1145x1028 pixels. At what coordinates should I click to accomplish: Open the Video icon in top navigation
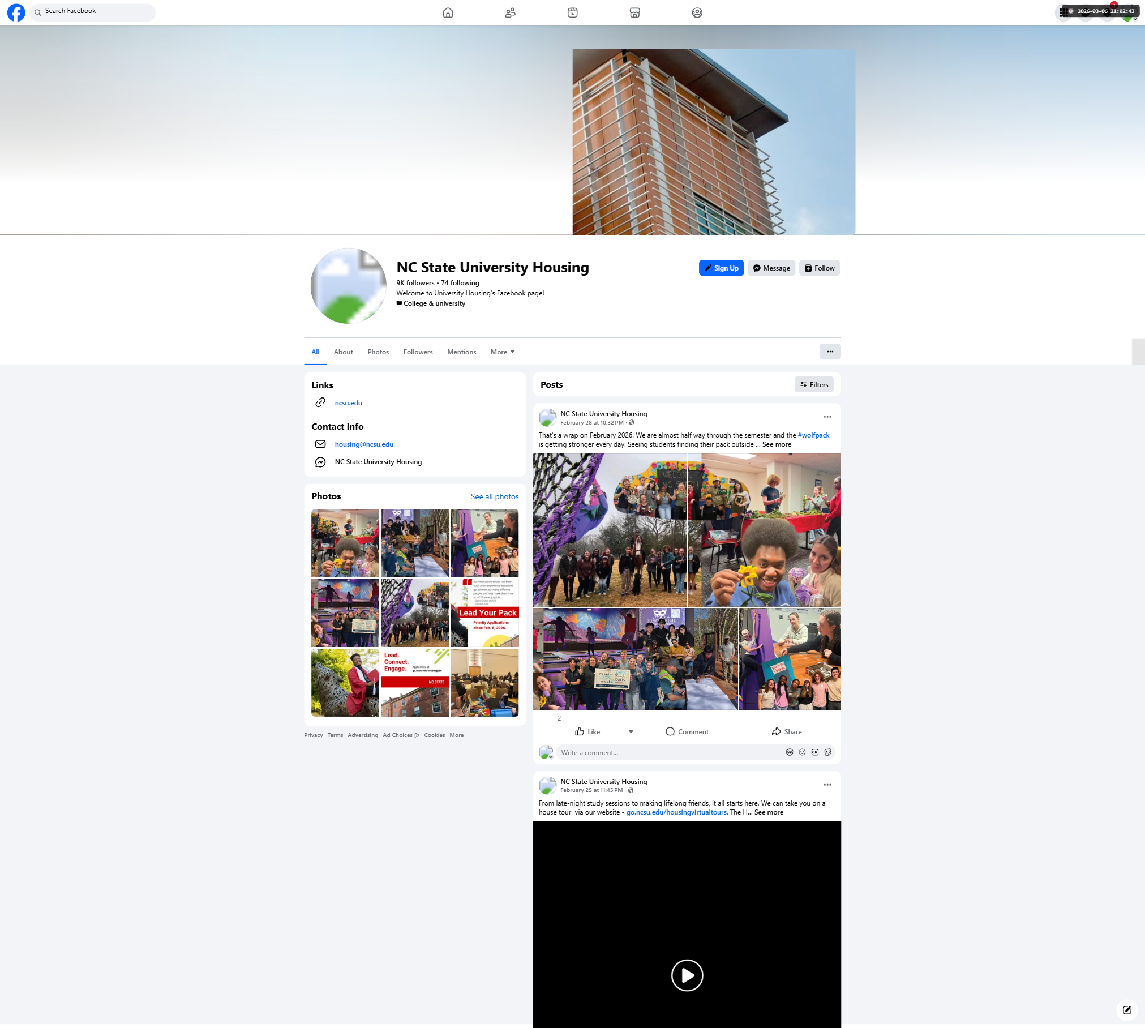pos(572,12)
